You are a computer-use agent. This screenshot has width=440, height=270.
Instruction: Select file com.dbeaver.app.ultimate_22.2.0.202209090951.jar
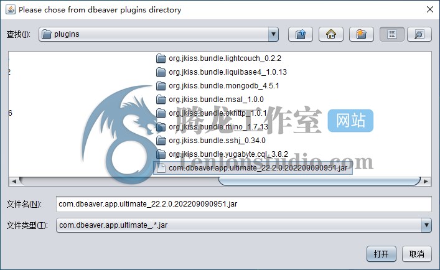coord(253,168)
